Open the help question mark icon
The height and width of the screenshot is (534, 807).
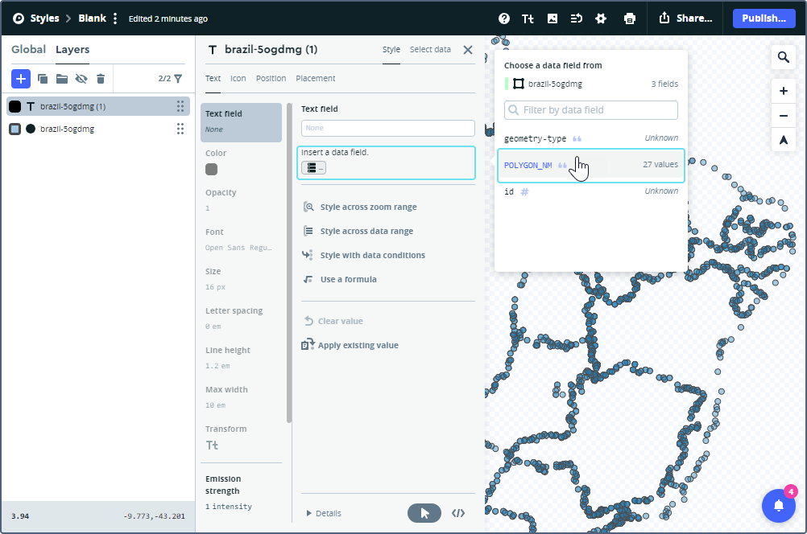tap(504, 18)
